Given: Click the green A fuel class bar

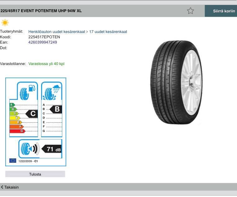Looking at the screenshot, I should 12,105.
